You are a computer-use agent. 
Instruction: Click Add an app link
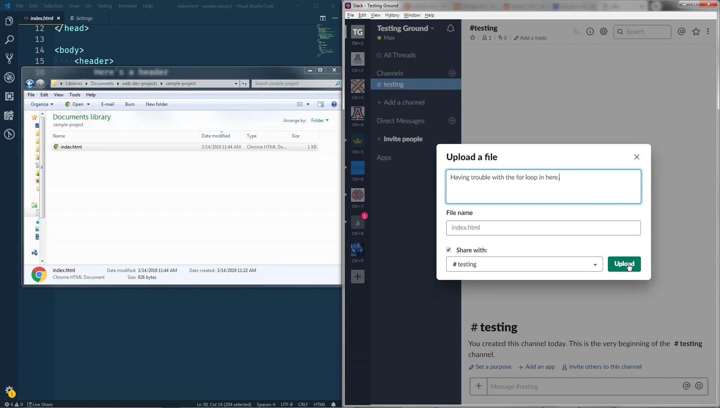537,367
